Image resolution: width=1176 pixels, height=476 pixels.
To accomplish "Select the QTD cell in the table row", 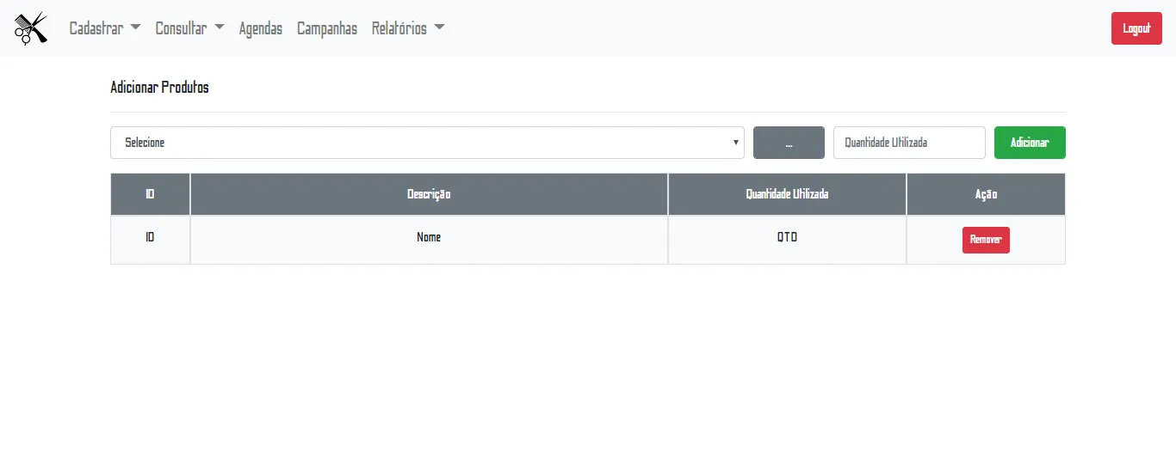I will tap(787, 237).
